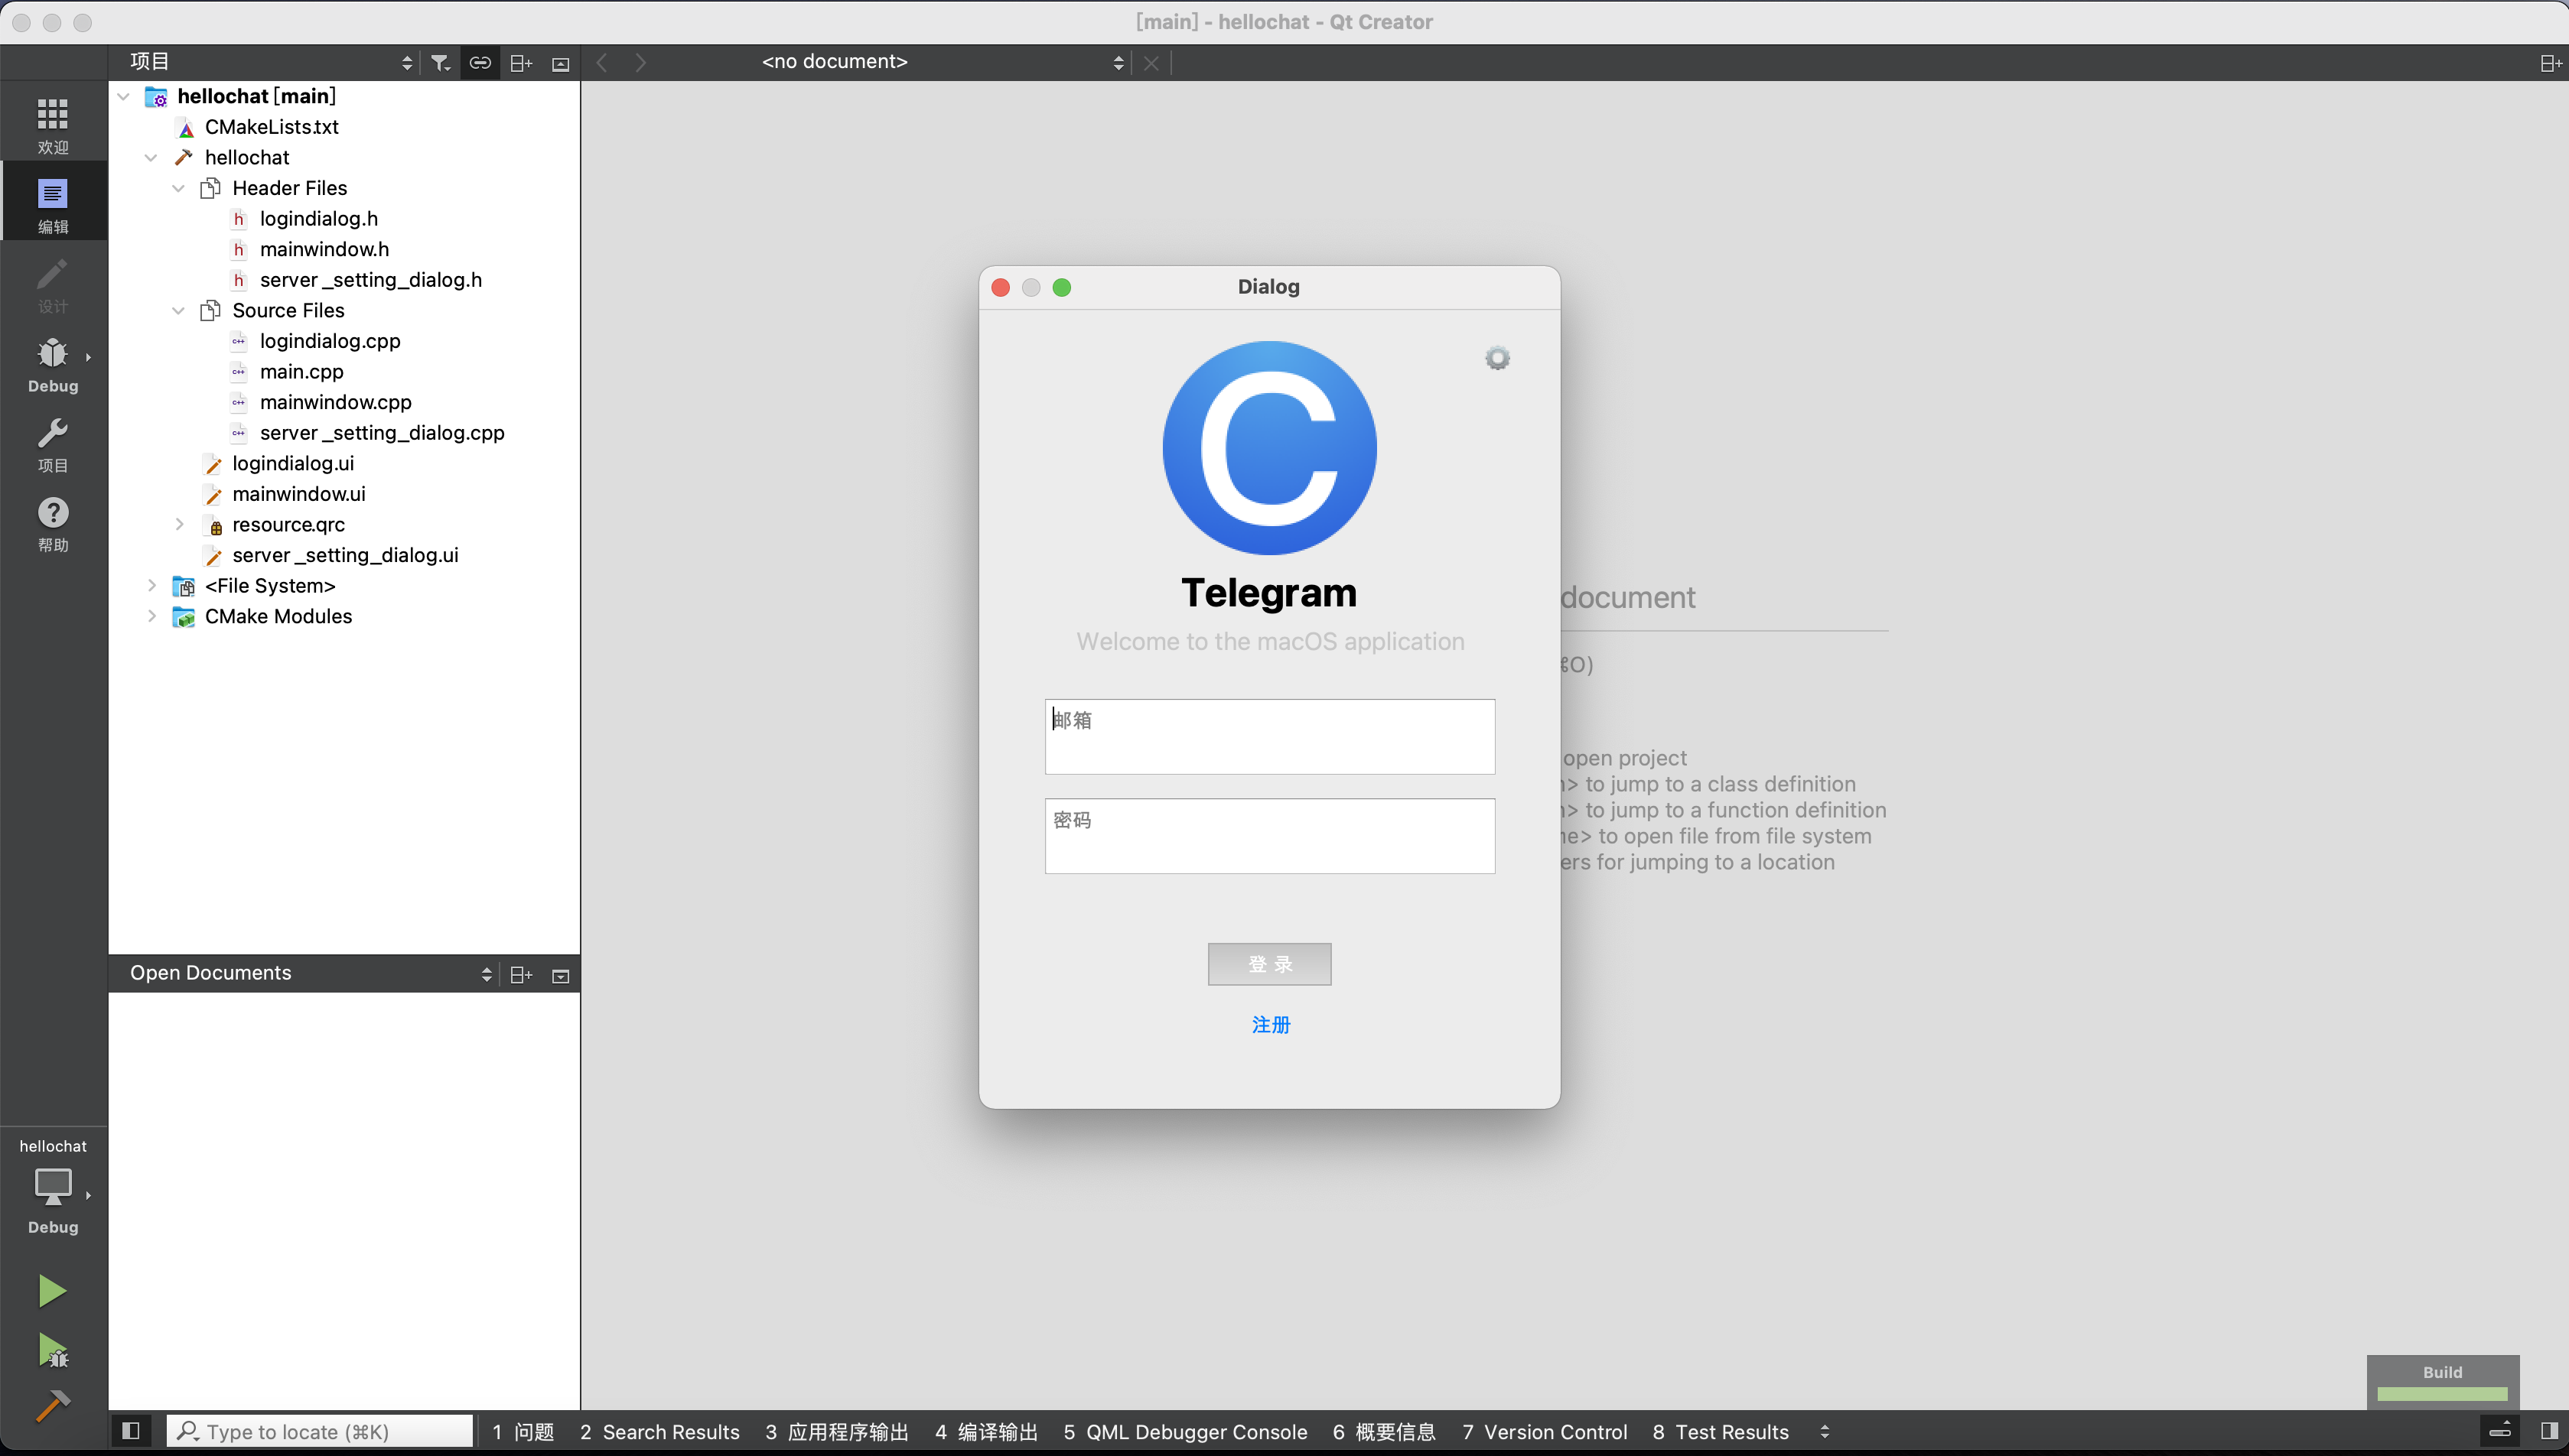Image resolution: width=2569 pixels, height=1456 pixels.
Task: Run the hellochat project with green play button
Action: tap(52, 1290)
